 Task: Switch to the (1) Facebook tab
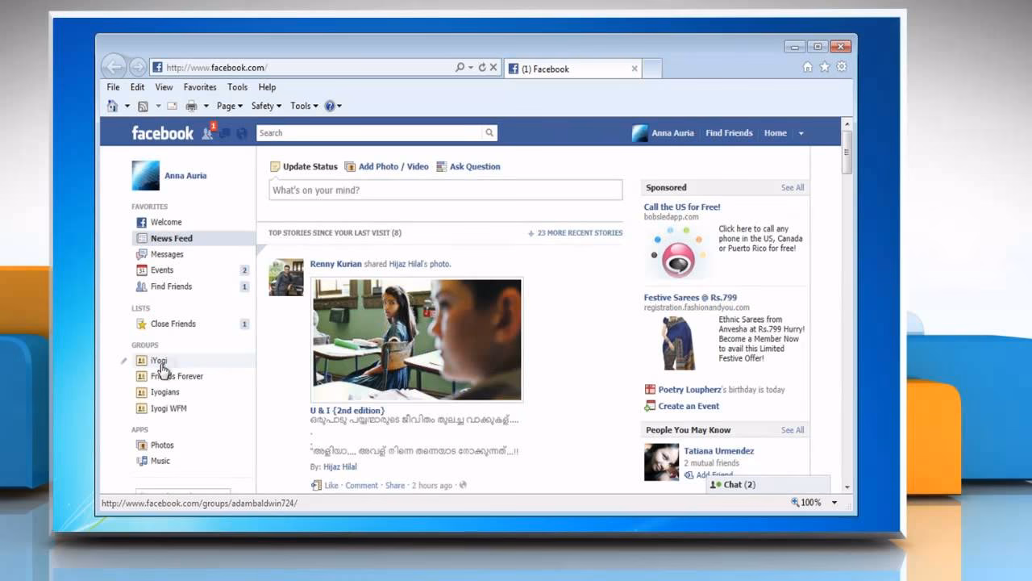tap(573, 69)
